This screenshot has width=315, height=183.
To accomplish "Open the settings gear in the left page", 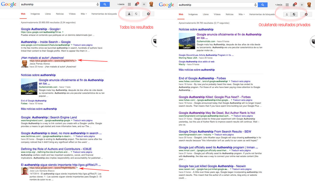I will pyautogui.click(x=148, y=14).
